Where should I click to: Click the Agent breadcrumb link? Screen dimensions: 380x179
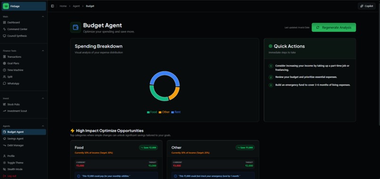[x=76, y=6]
